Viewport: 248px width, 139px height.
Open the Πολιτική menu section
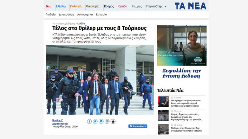[x=76, y=6]
